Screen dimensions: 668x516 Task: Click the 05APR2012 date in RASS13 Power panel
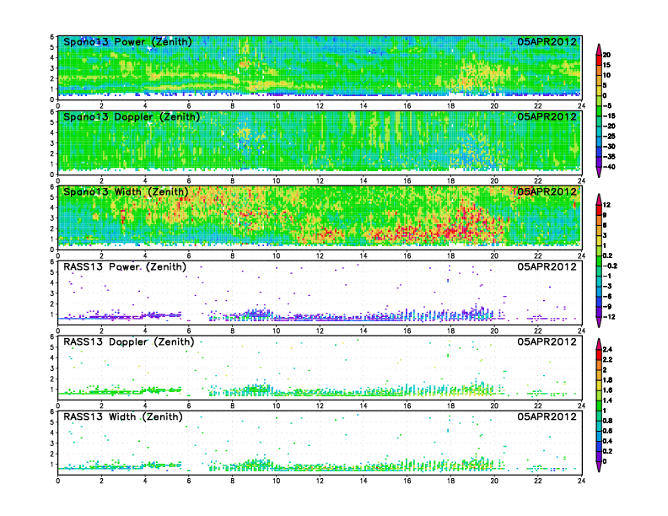pyautogui.click(x=547, y=267)
